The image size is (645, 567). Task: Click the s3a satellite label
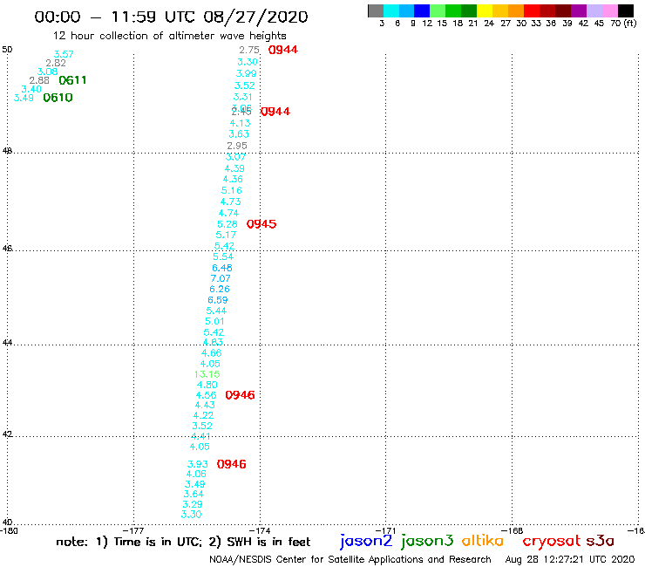pos(601,541)
